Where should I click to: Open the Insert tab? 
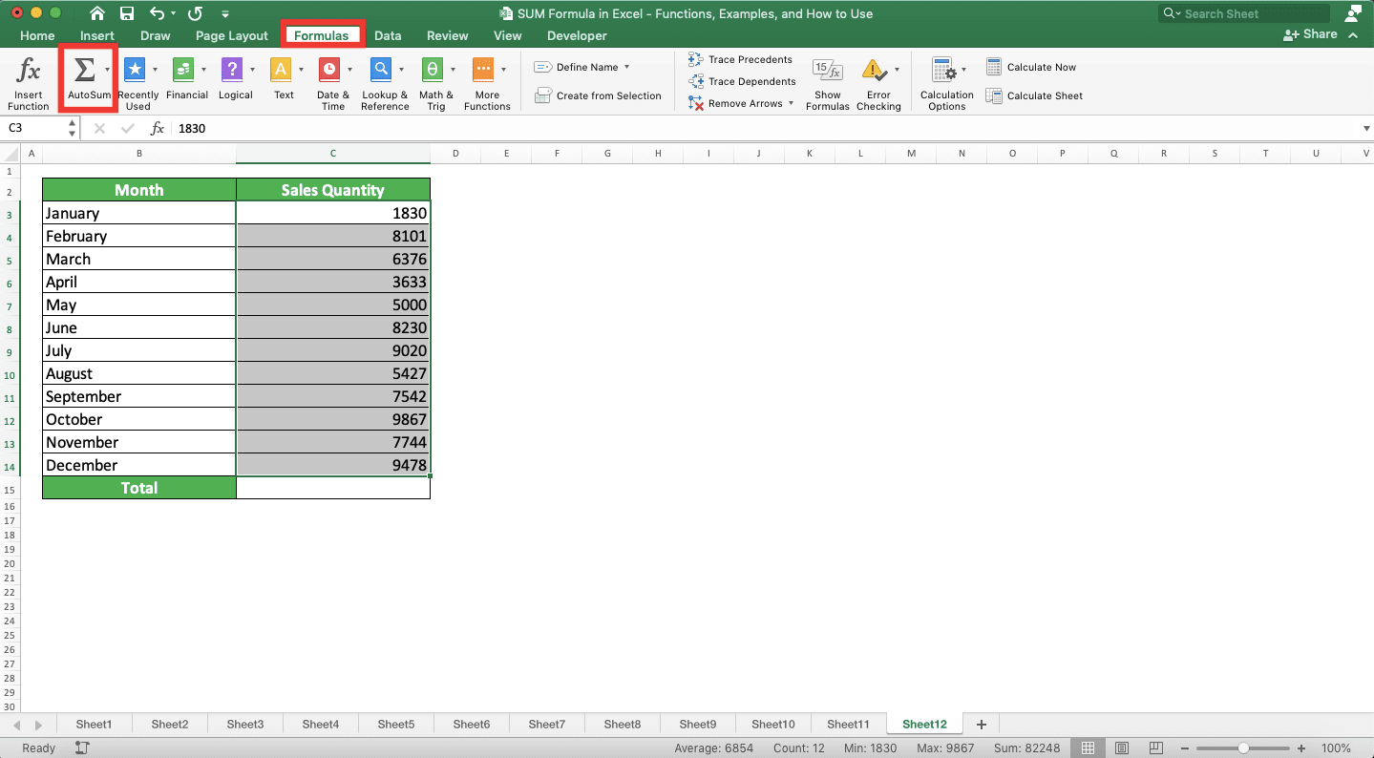click(97, 35)
